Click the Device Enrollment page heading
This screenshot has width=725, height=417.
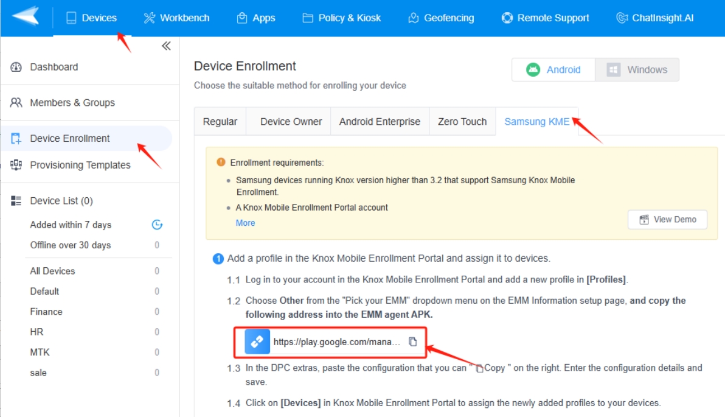[x=245, y=66]
